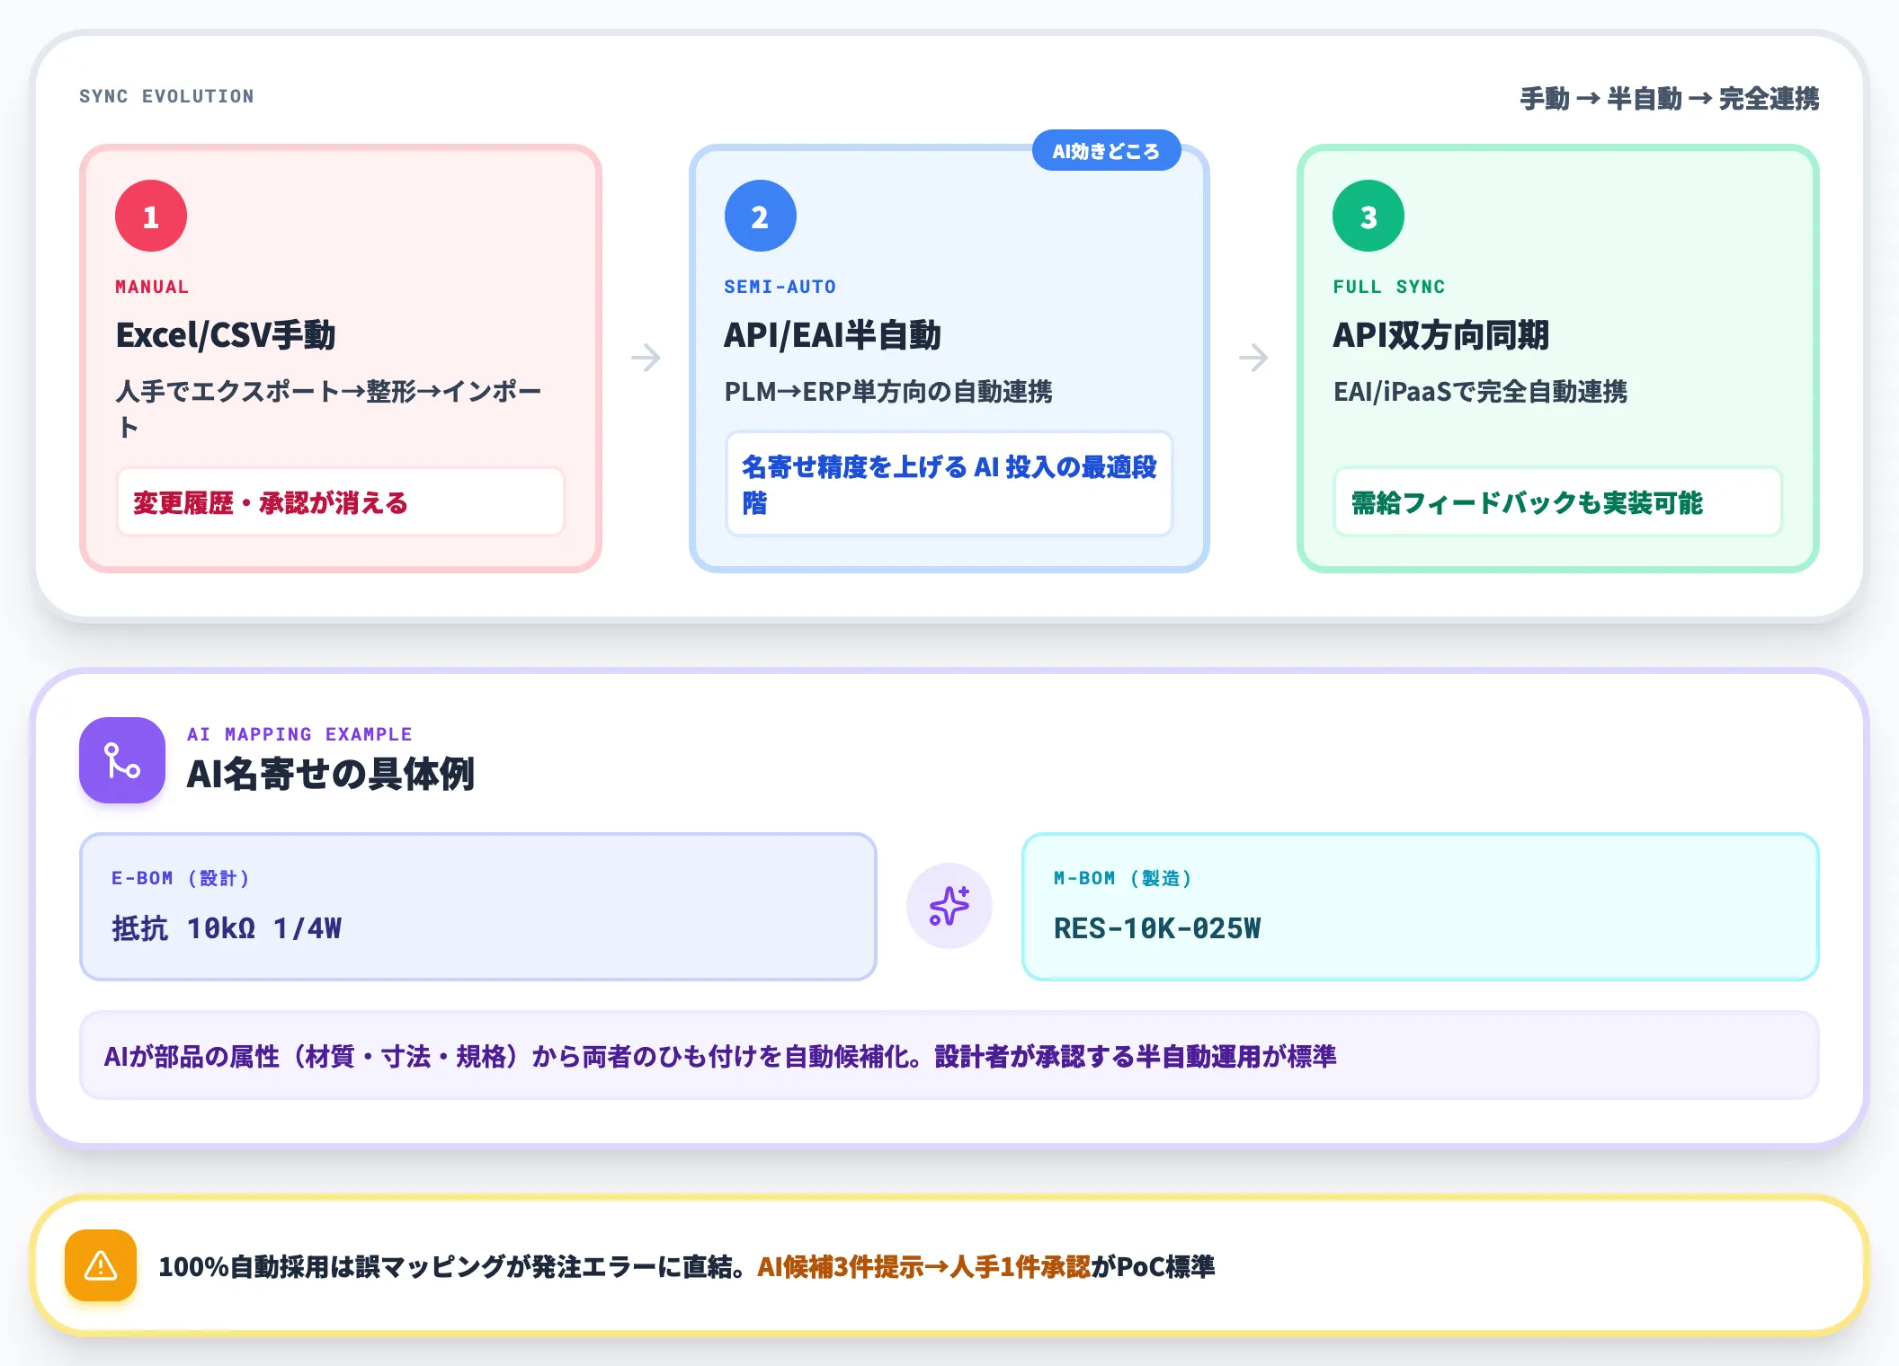Click the AIが部品の属性 explanation text
This screenshot has height=1366, width=1899.
pyautogui.click(x=720, y=1056)
